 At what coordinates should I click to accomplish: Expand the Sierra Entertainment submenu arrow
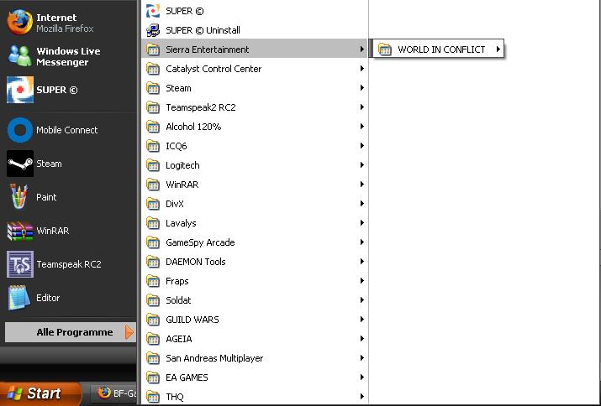click(361, 49)
